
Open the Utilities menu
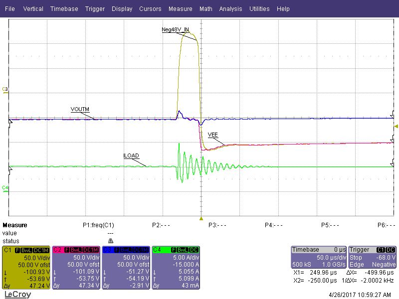click(259, 8)
